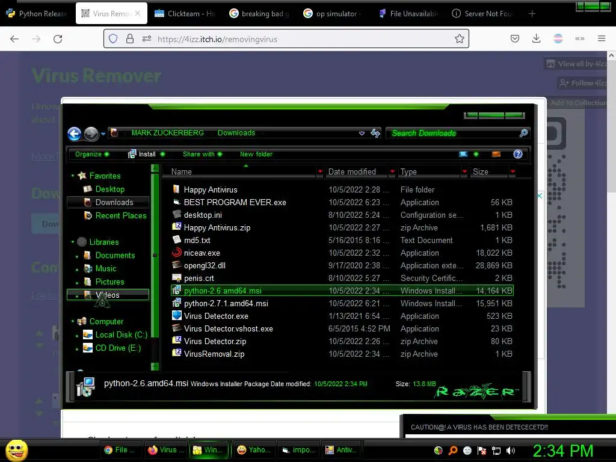Click the refresh icon beside address bar

(x=375, y=133)
